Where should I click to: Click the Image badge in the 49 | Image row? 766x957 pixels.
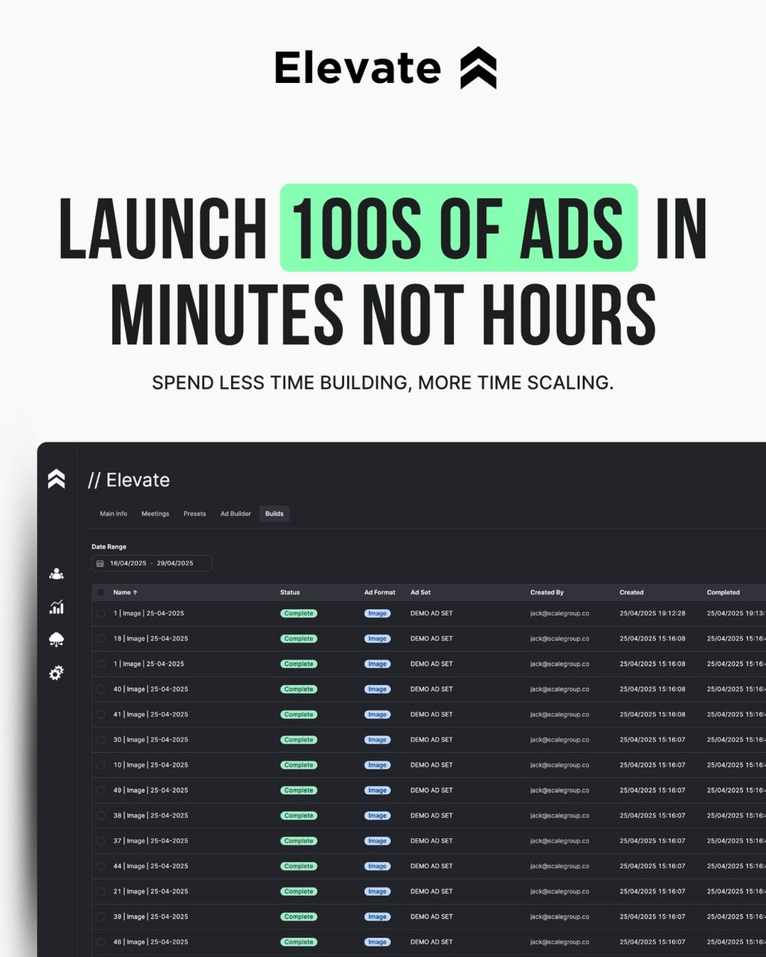tap(377, 790)
